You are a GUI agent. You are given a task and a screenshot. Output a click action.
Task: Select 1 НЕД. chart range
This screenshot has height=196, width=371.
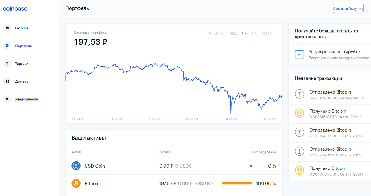(232, 33)
